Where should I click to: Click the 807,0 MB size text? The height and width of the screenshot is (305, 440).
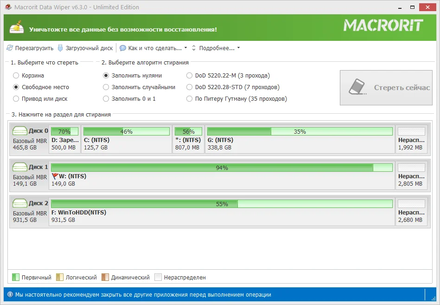pos(187,148)
